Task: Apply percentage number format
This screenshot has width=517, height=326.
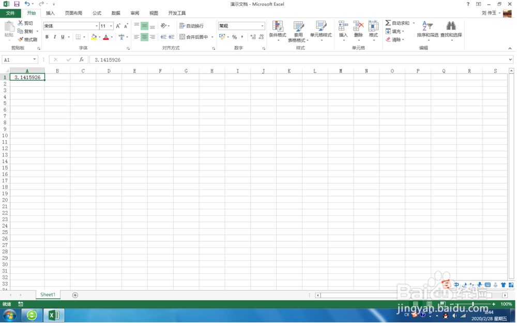Action: [234, 37]
